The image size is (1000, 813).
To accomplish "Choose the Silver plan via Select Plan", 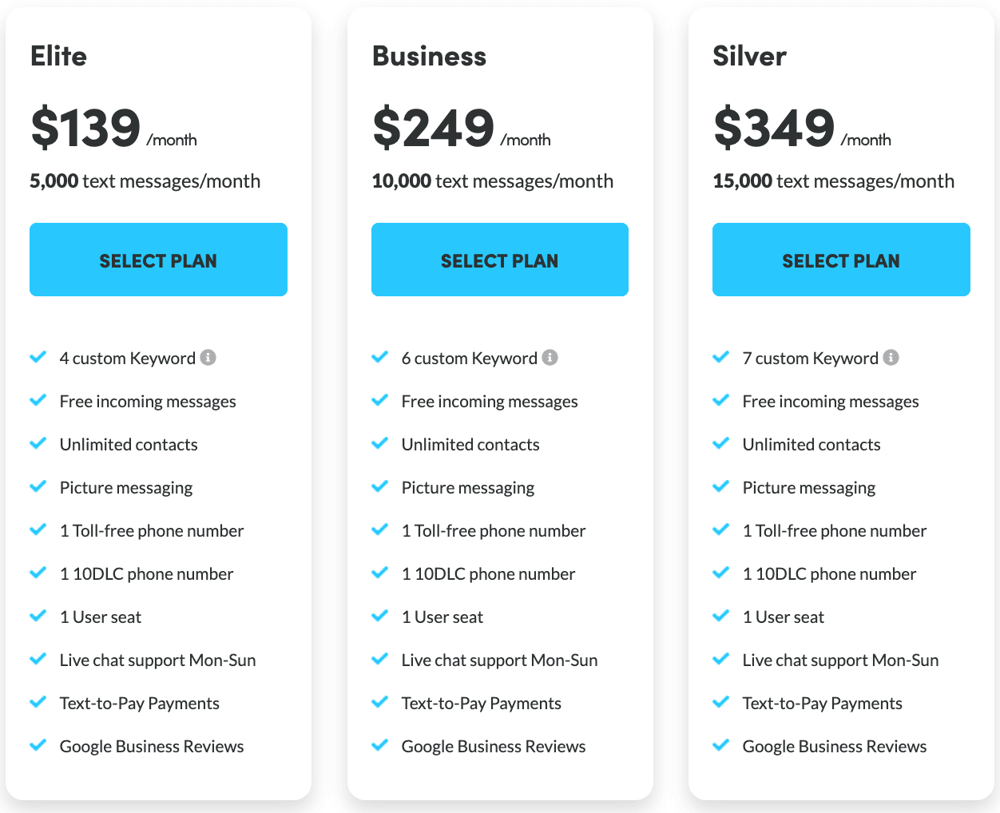I will pyautogui.click(x=841, y=260).
